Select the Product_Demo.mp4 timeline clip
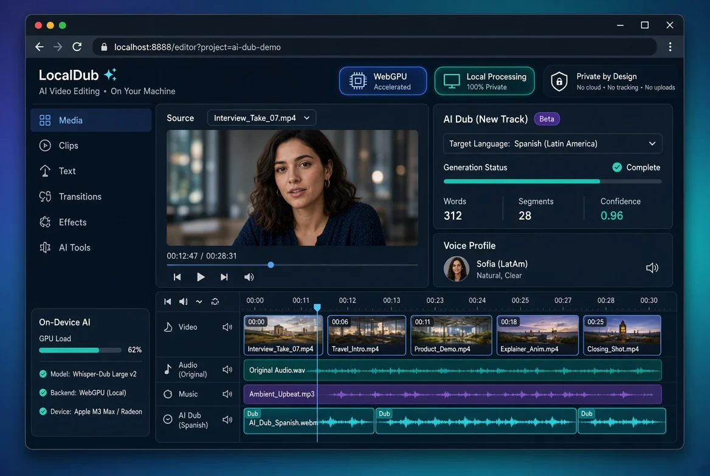Viewport: 710px width, 476px height. coord(451,335)
